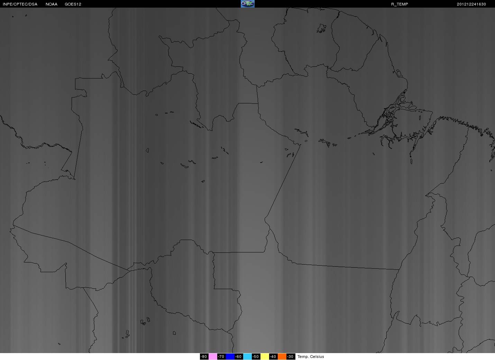Click the -30 legend label

(291, 357)
